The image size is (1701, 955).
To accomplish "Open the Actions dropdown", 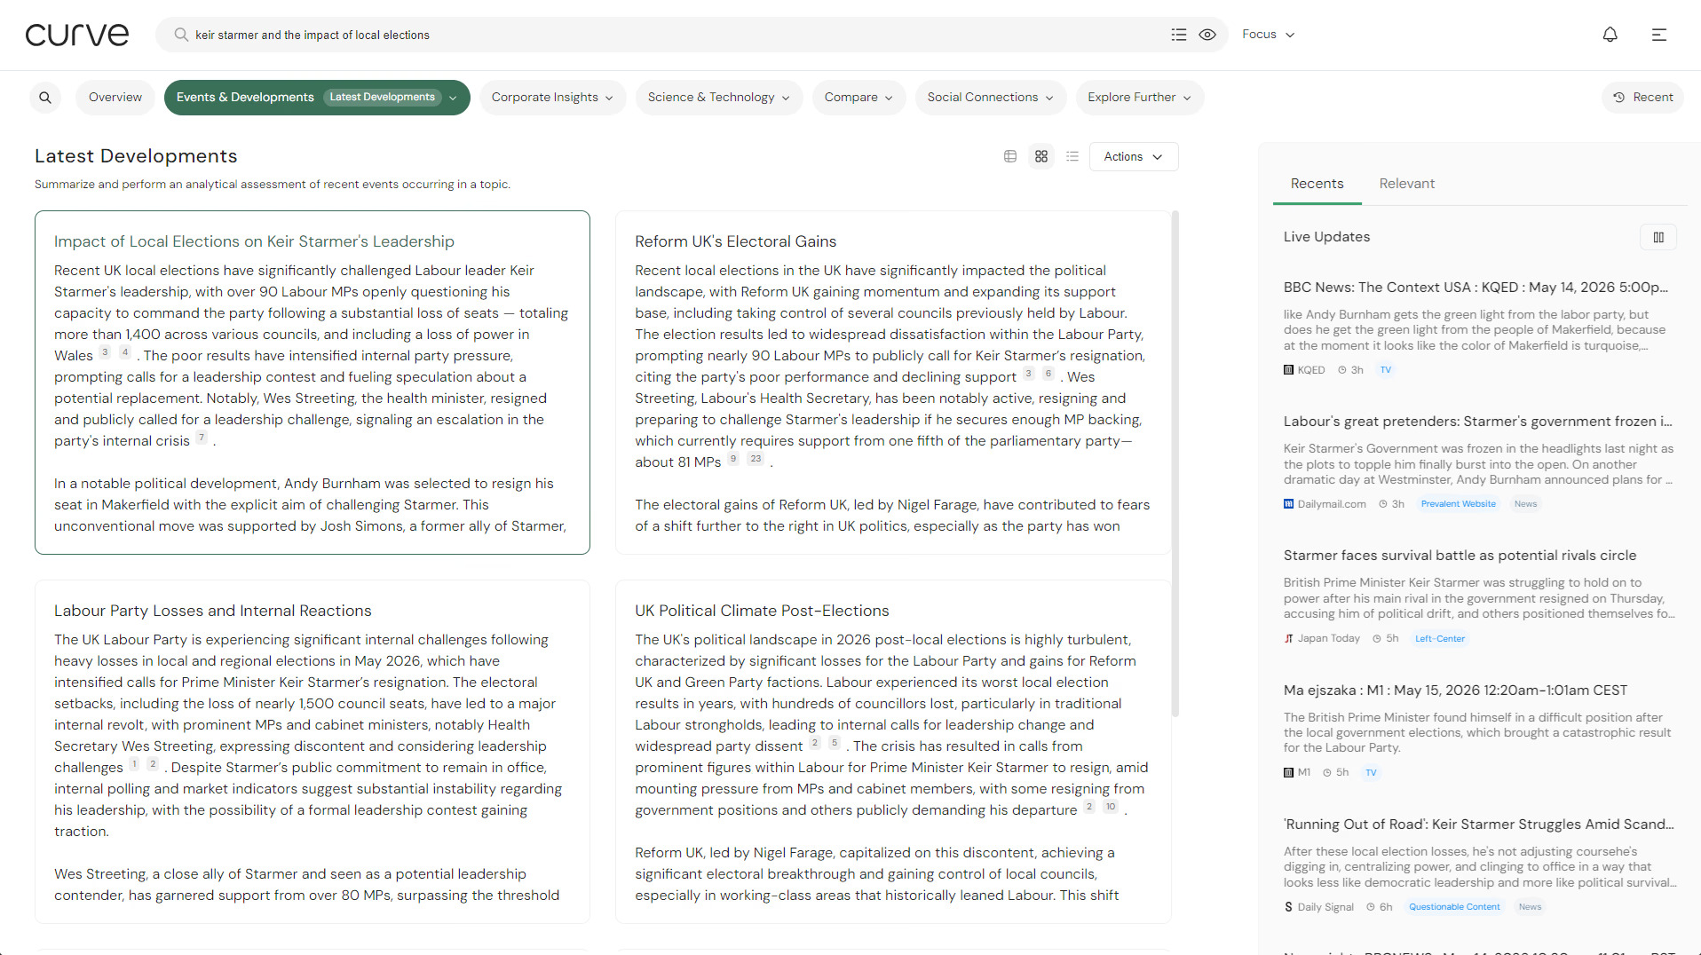I will pos(1134,156).
